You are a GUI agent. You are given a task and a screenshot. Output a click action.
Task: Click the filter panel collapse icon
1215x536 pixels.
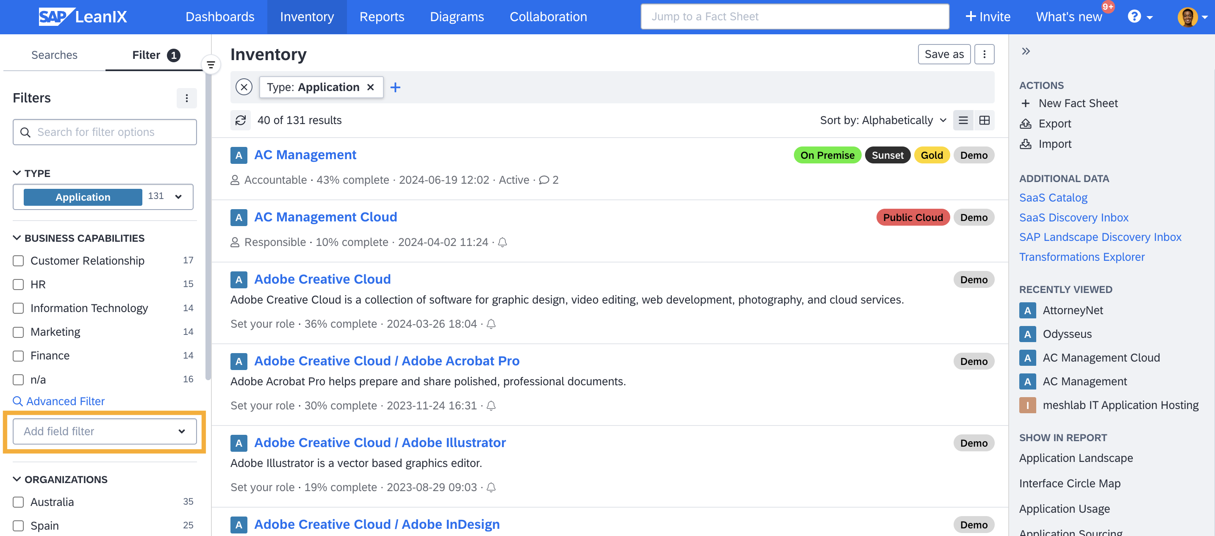click(211, 65)
